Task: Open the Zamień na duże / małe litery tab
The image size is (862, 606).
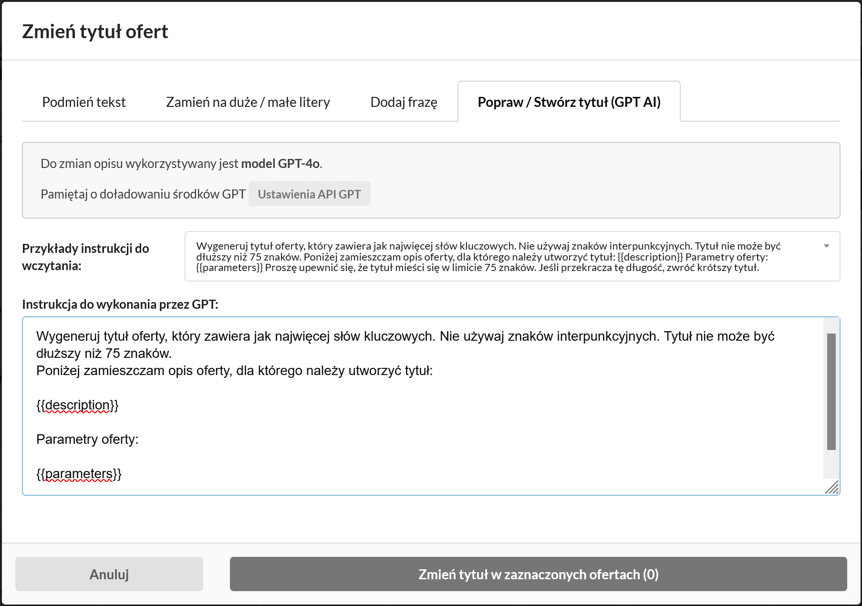Action: [x=248, y=102]
